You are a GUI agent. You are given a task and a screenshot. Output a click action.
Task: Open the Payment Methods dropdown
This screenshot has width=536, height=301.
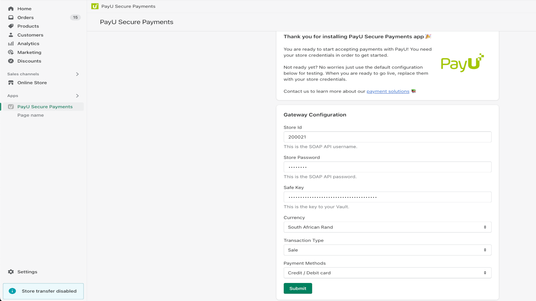pyautogui.click(x=387, y=273)
